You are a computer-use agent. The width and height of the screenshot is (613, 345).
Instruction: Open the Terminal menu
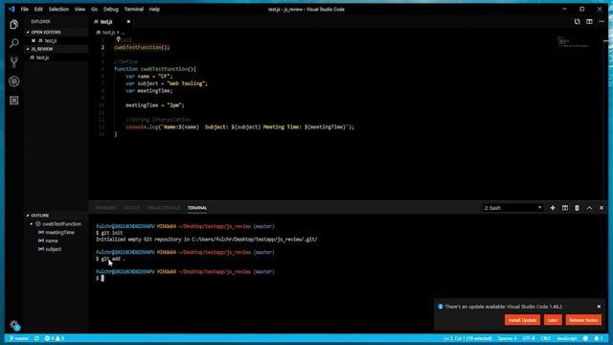coord(134,9)
